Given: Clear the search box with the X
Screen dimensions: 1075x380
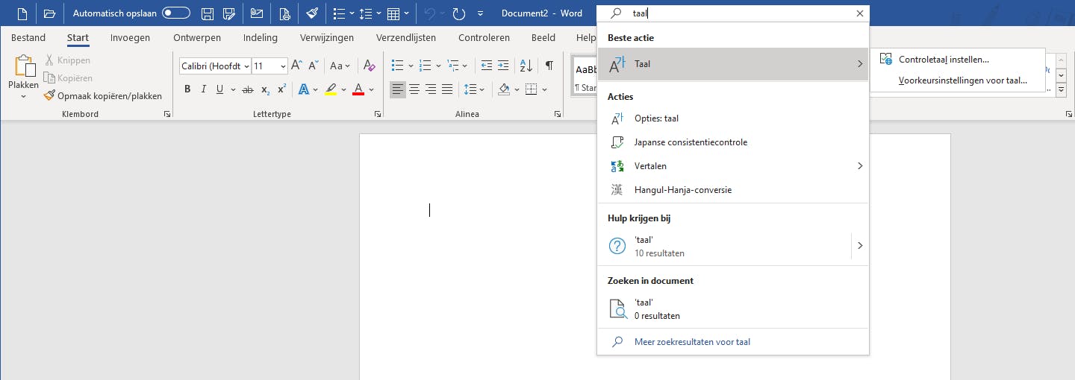Looking at the screenshot, I should tap(860, 13).
